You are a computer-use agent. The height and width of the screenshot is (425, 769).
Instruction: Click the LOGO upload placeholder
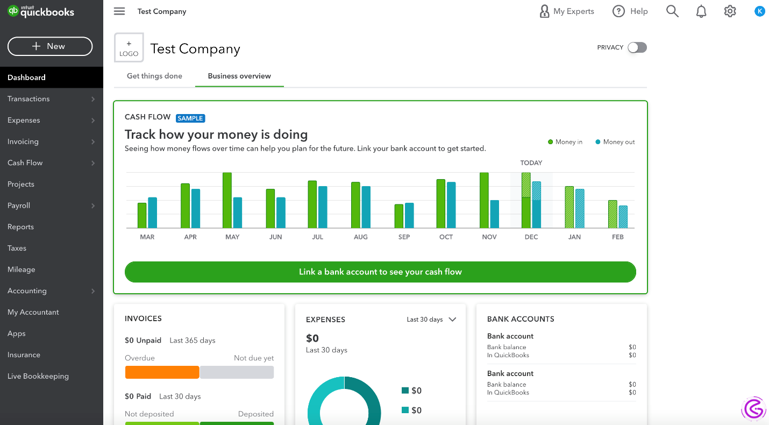[129, 47]
